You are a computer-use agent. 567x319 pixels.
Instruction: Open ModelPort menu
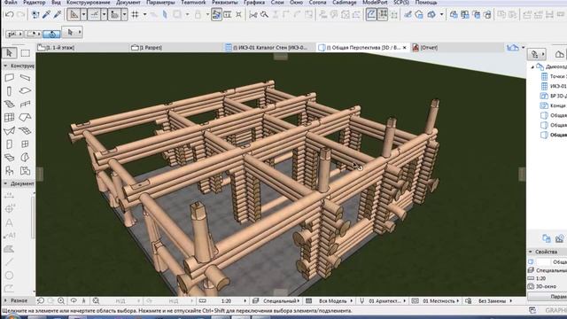click(x=375, y=3)
